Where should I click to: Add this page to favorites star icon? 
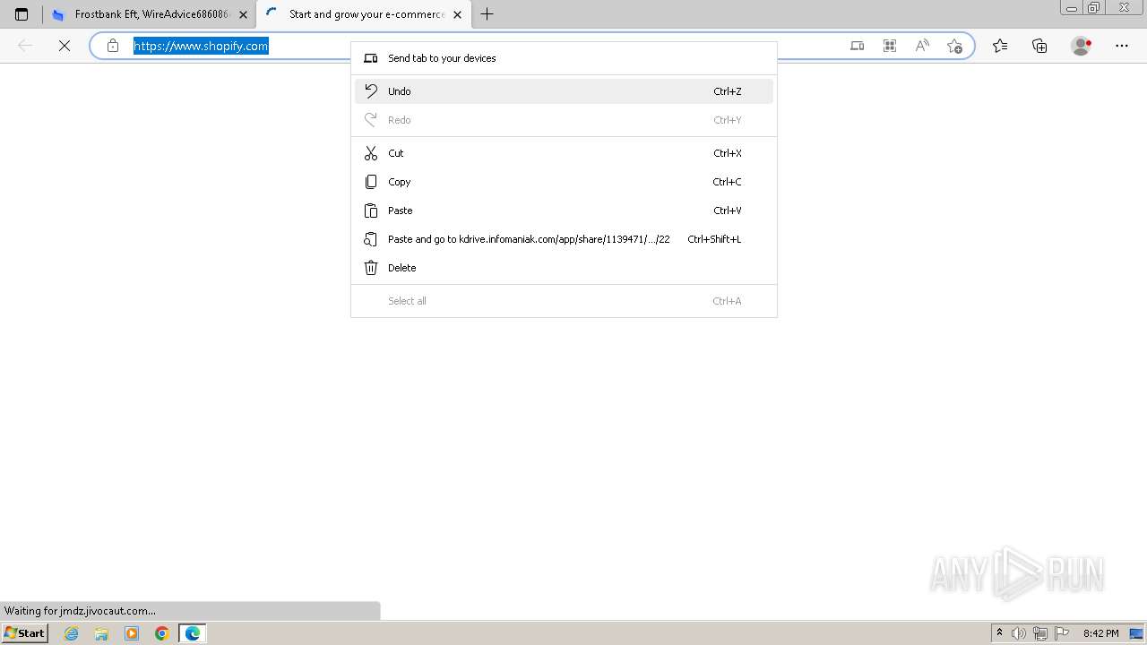(954, 46)
